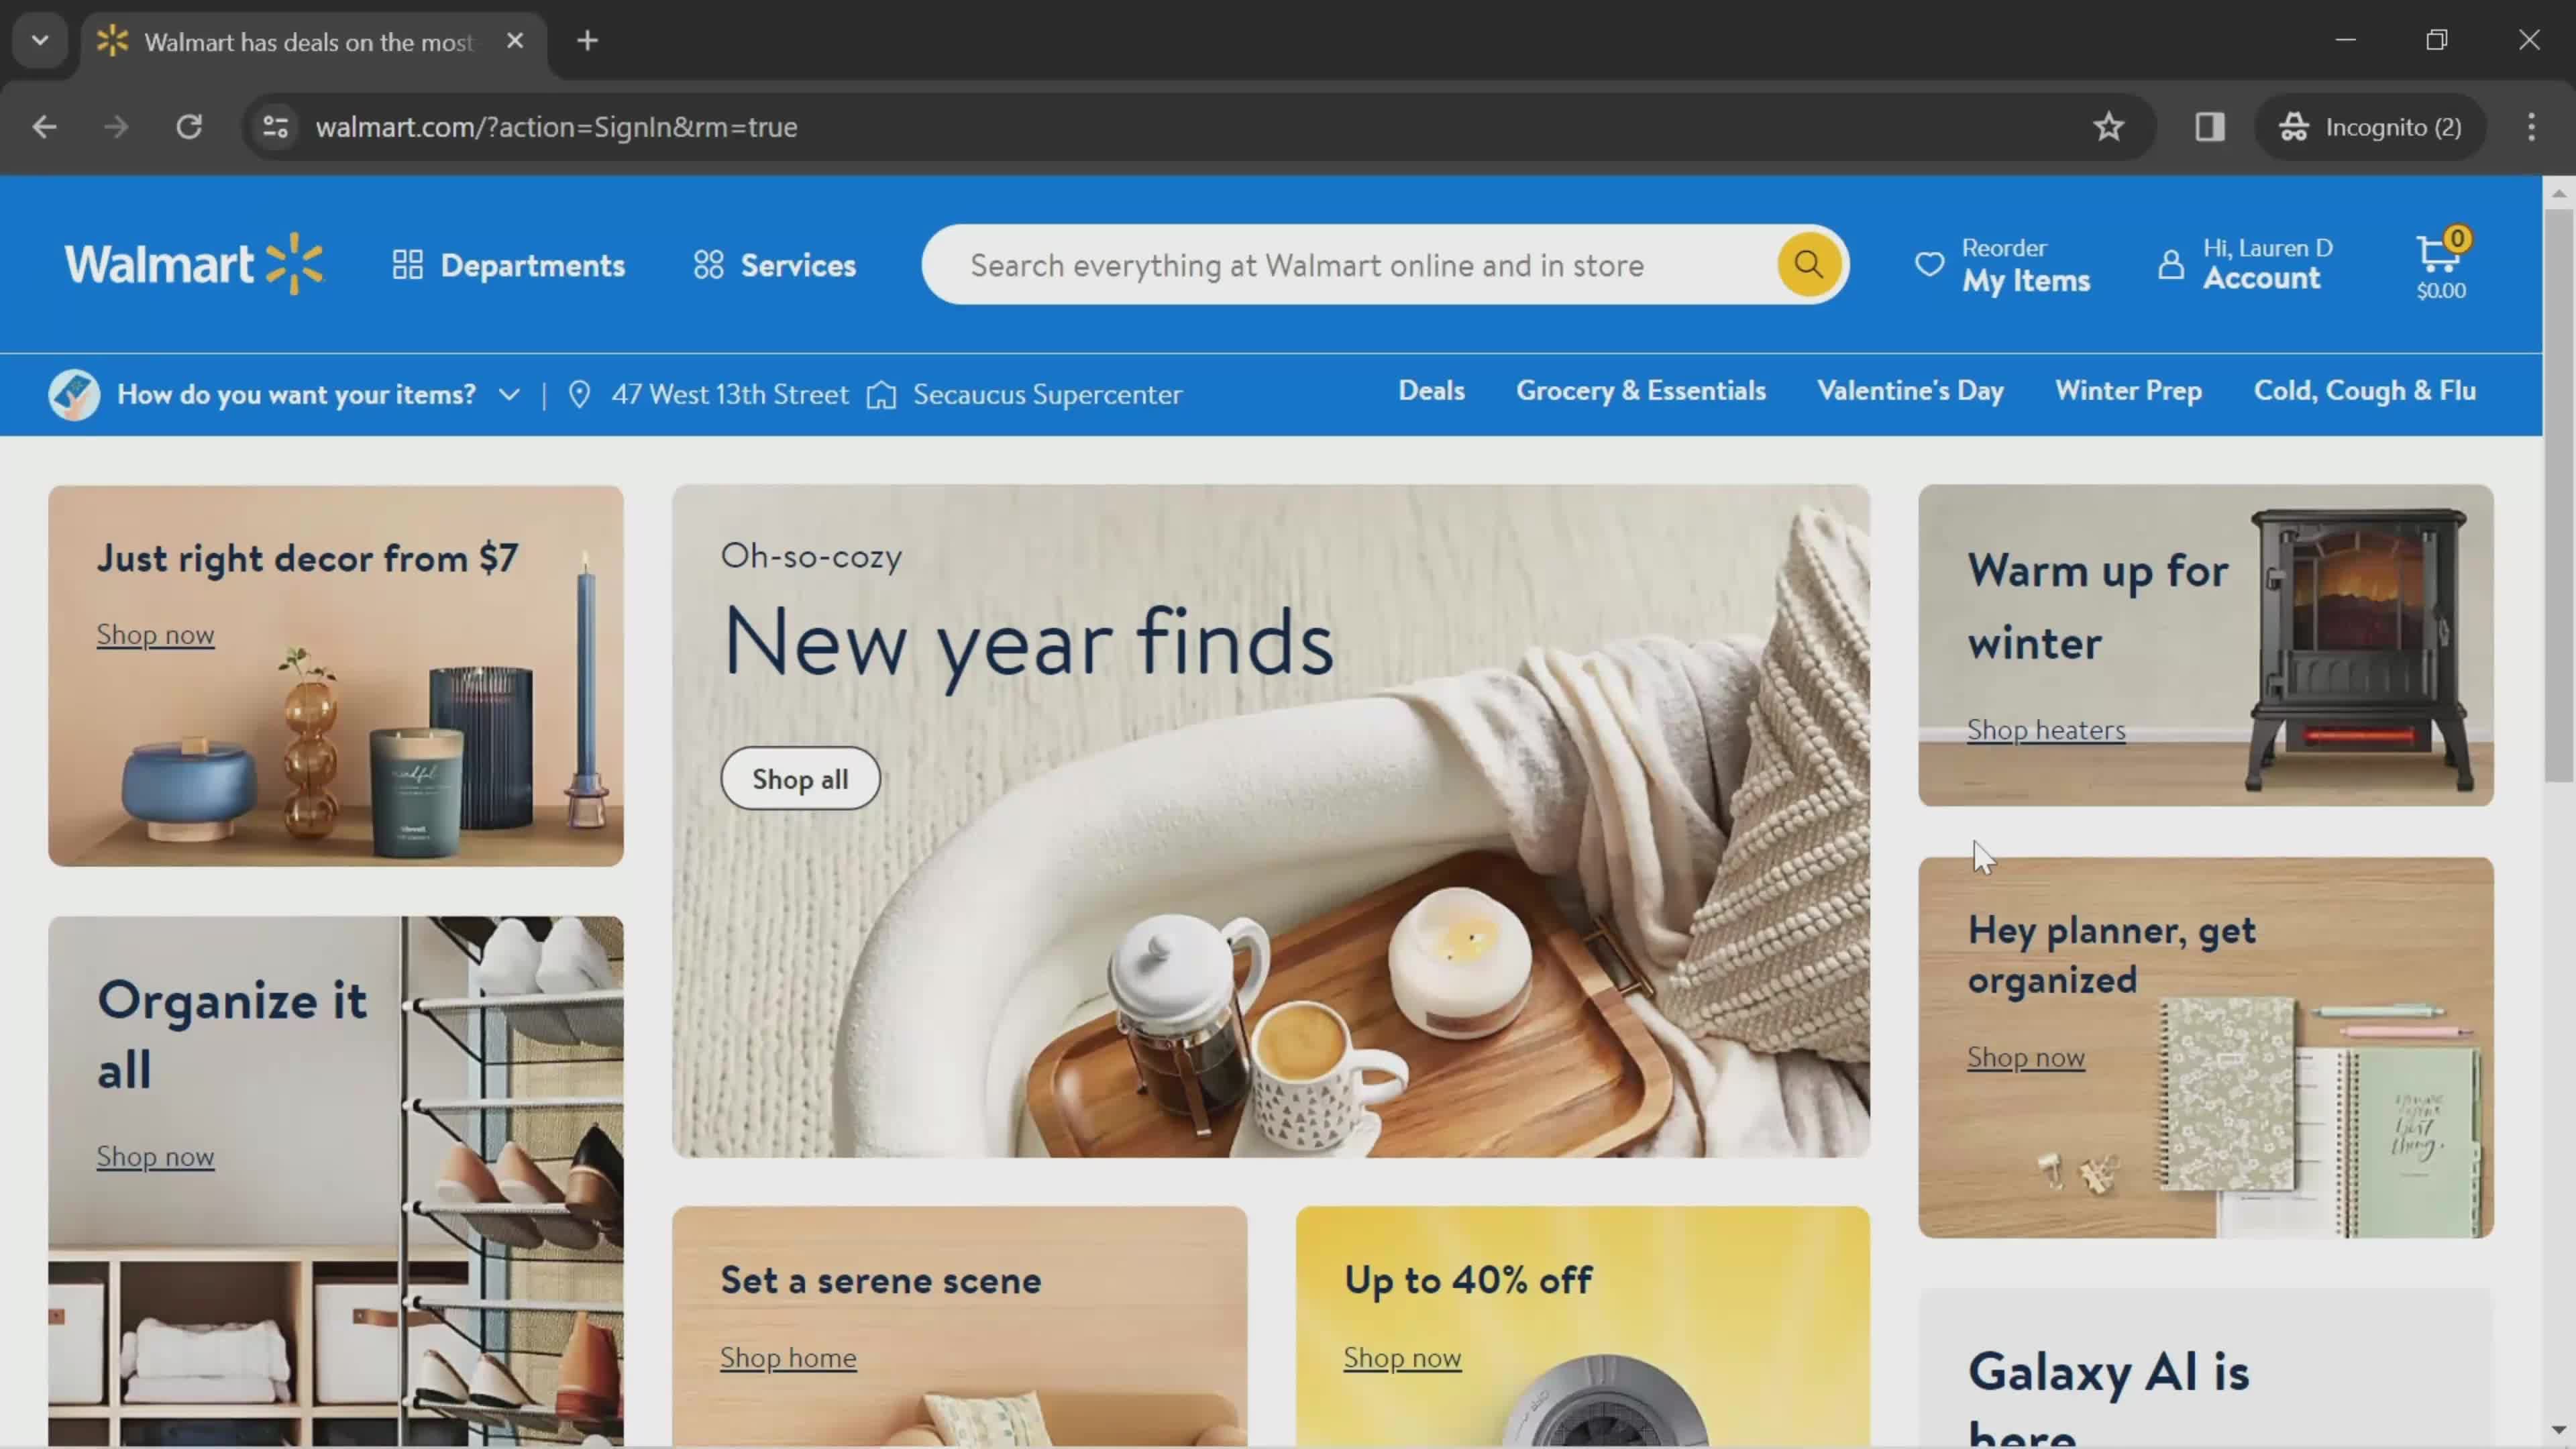Open the Chrome three-dot menu
This screenshot has width=2576, height=1449.
point(2531,127)
